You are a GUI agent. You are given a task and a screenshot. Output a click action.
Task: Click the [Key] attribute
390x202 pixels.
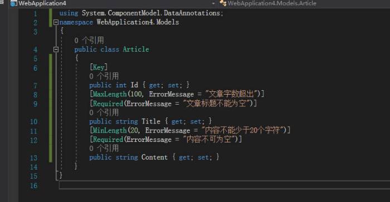pos(99,67)
